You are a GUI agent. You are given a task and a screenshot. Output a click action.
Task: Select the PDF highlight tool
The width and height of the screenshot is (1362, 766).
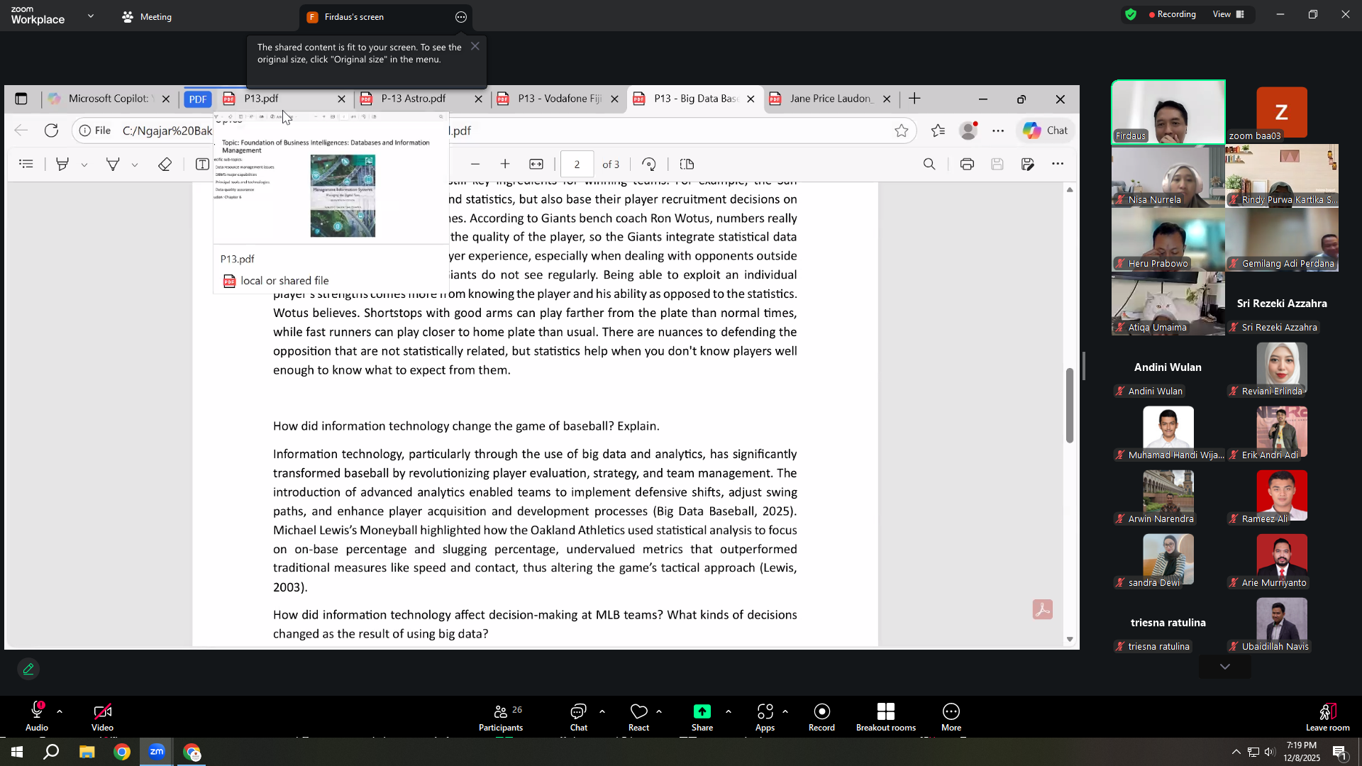click(x=62, y=164)
